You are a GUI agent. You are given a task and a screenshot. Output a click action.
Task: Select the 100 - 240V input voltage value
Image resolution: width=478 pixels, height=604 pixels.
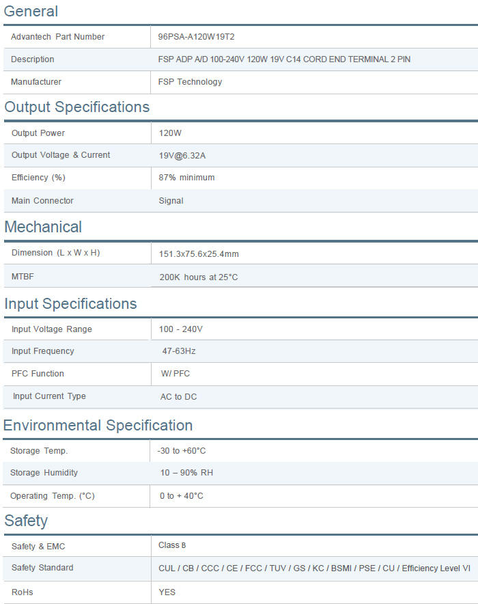point(180,329)
